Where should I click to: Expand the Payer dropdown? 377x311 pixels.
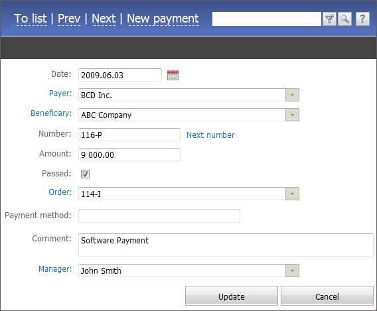pos(292,95)
